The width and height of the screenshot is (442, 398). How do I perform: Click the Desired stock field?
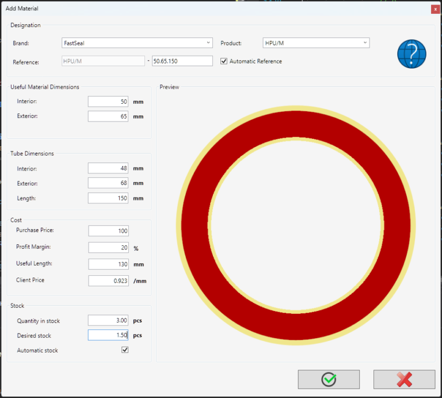tap(108, 335)
